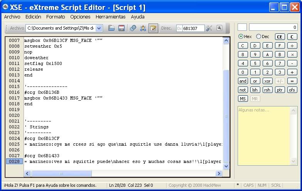Click calculator digit 5
The height and width of the screenshot is (191, 302).
pos(255,63)
